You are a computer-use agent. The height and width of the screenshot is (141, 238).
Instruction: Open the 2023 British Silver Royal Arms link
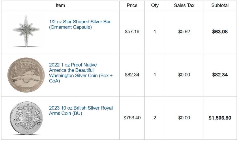coord(81,111)
